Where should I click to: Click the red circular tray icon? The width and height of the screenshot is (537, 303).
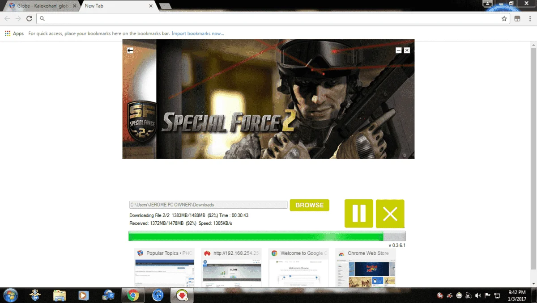(440, 295)
